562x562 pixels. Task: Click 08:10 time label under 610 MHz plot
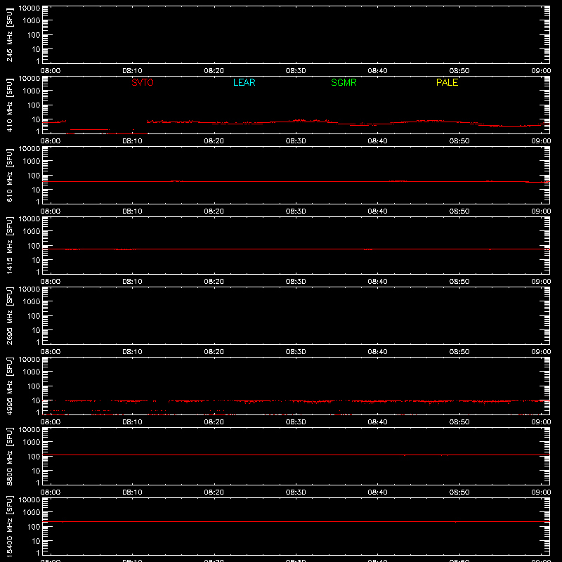pyautogui.click(x=132, y=211)
